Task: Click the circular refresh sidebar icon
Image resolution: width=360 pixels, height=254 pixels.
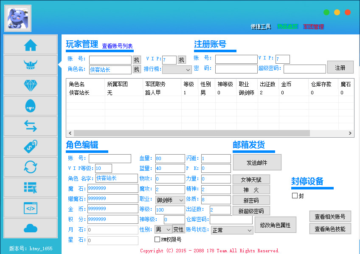Action: [x=31, y=167]
